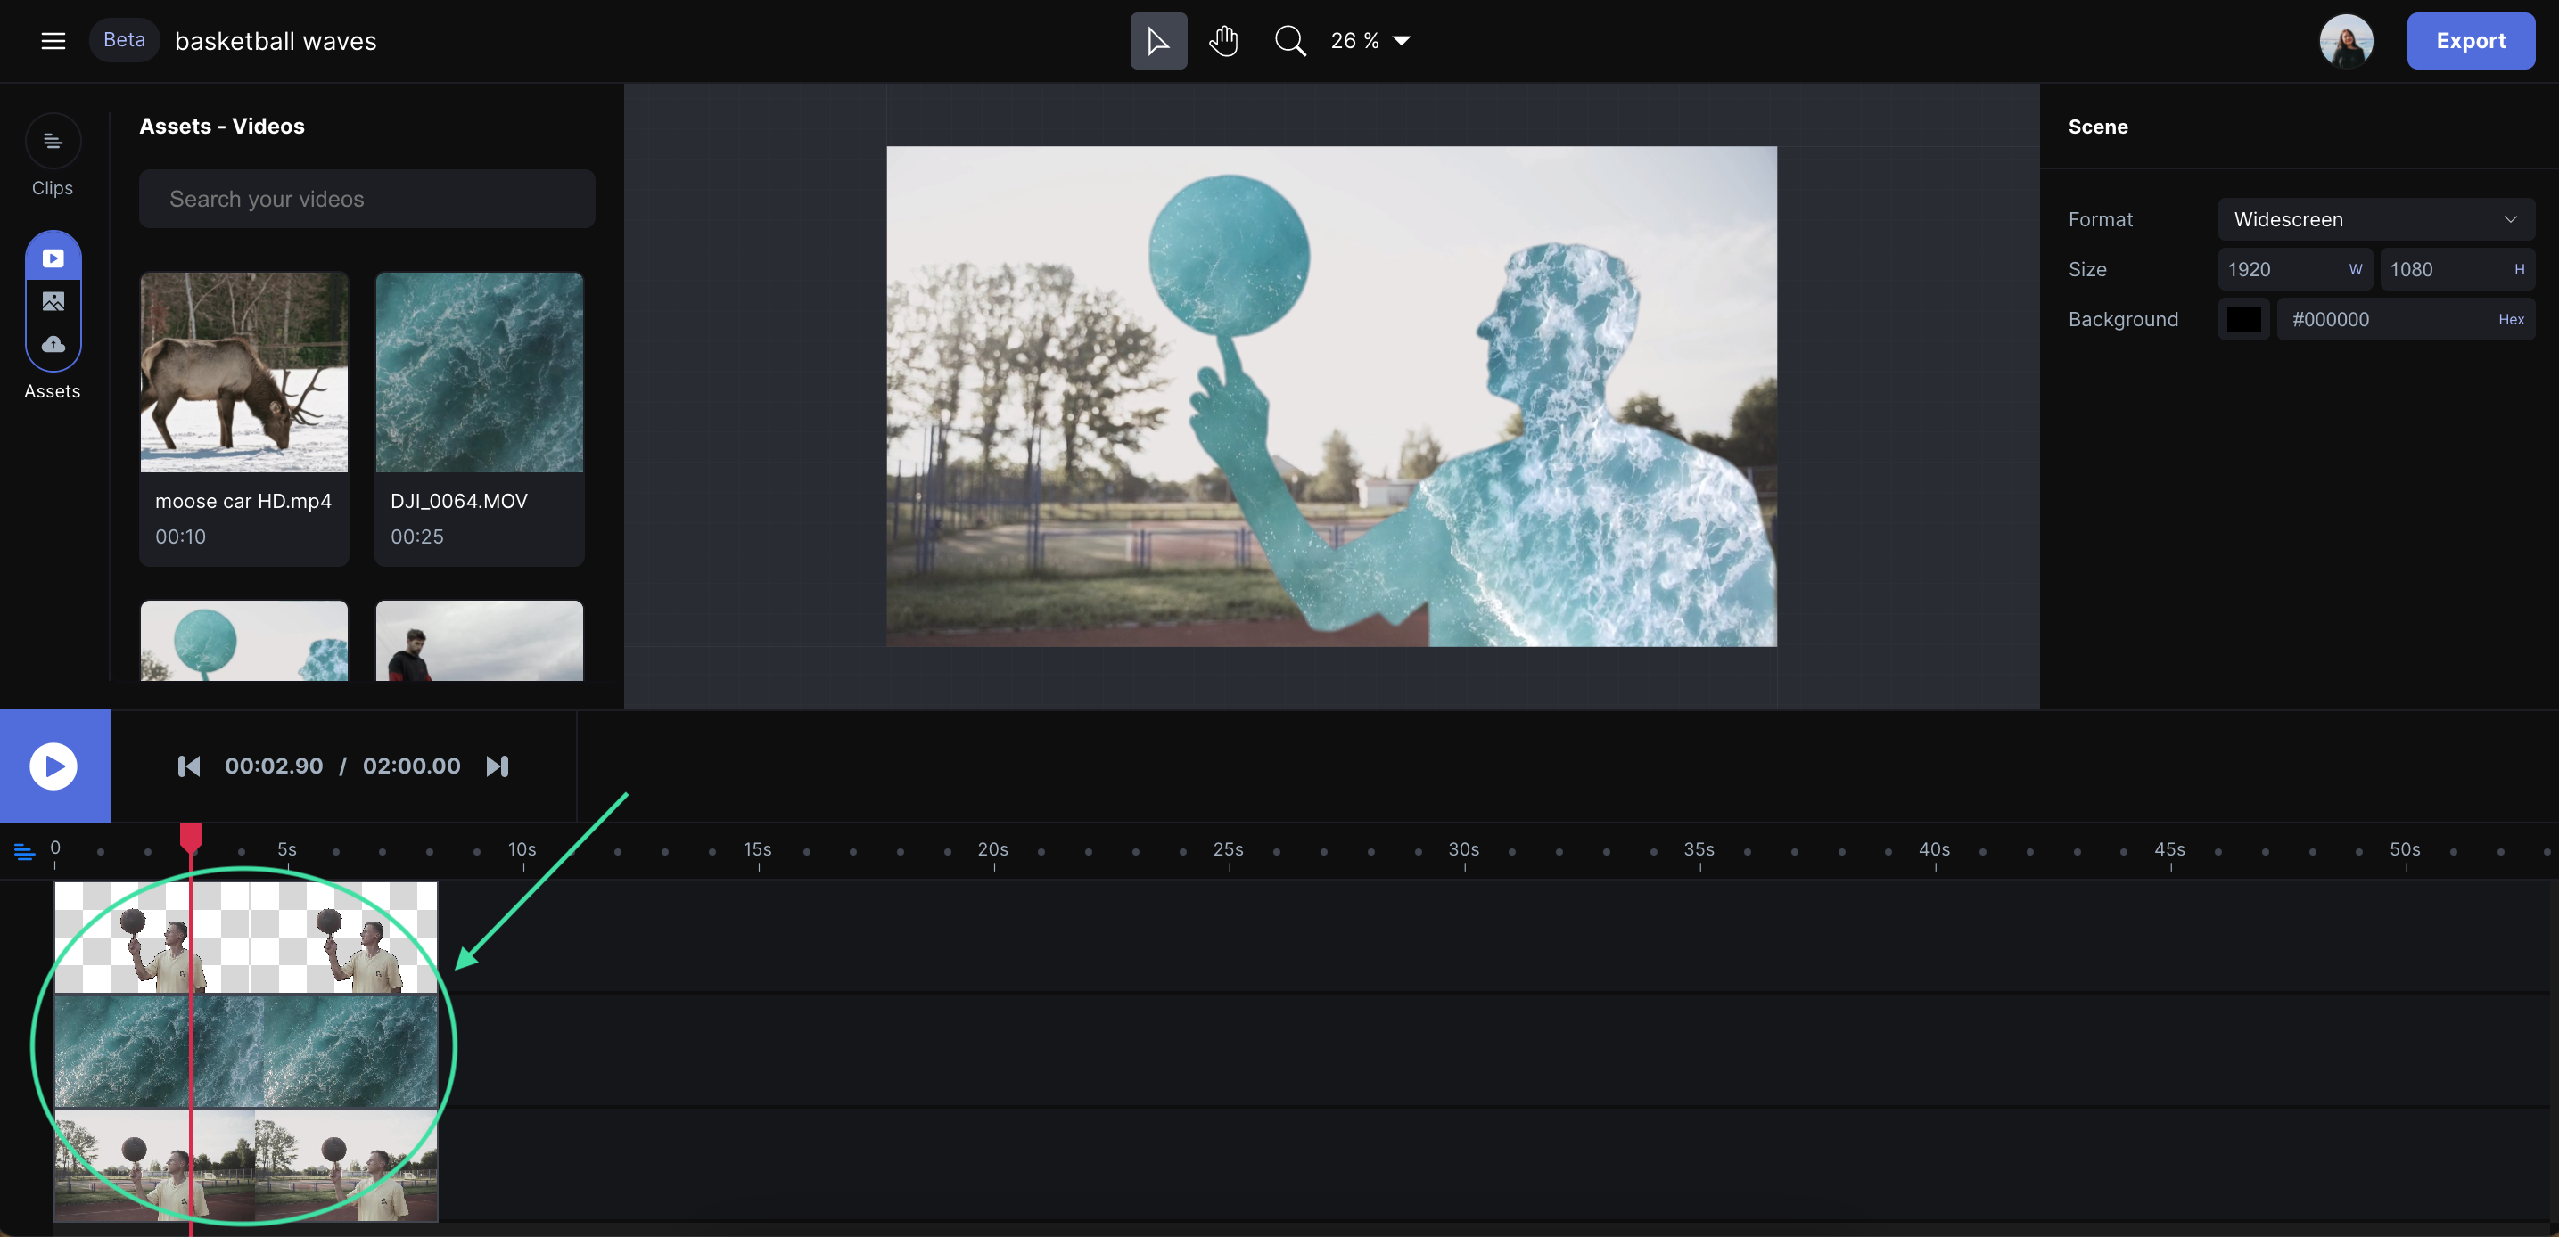Click the play button to preview
2559x1237 pixels.
pyautogui.click(x=55, y=766)
